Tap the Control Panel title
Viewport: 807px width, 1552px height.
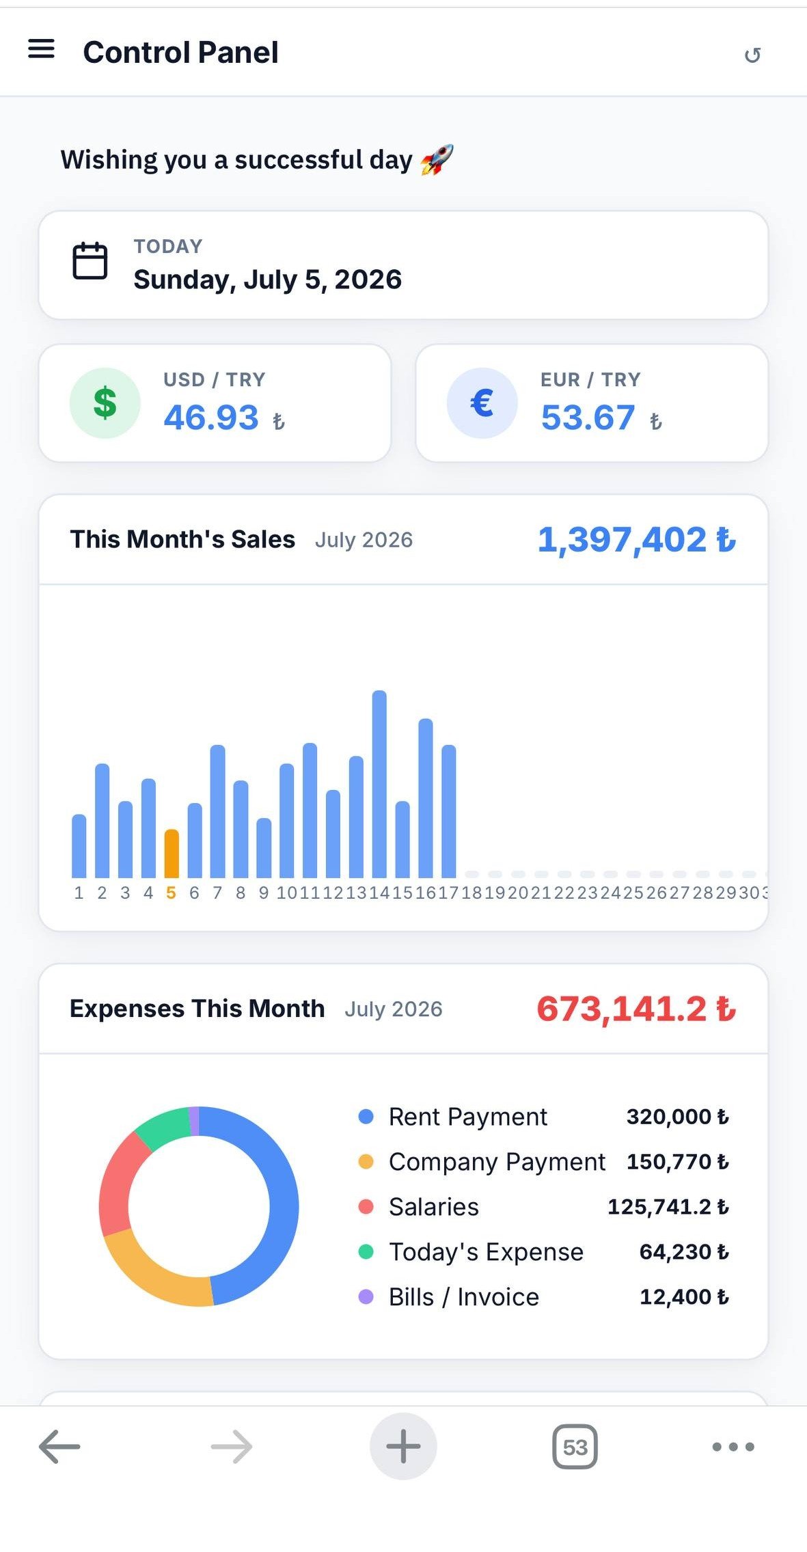click(x=180, y=53)
